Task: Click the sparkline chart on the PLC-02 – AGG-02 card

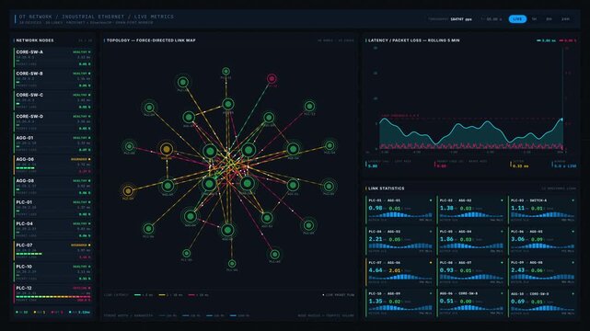Action: point(470,214)
